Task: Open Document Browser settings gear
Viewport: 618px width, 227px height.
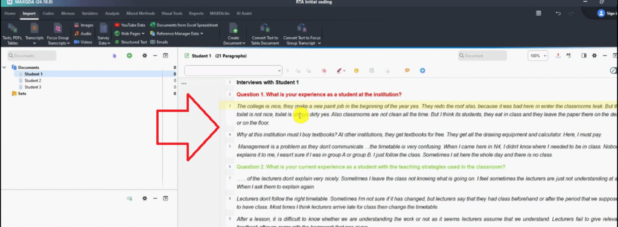Action: tap(594, 56)
